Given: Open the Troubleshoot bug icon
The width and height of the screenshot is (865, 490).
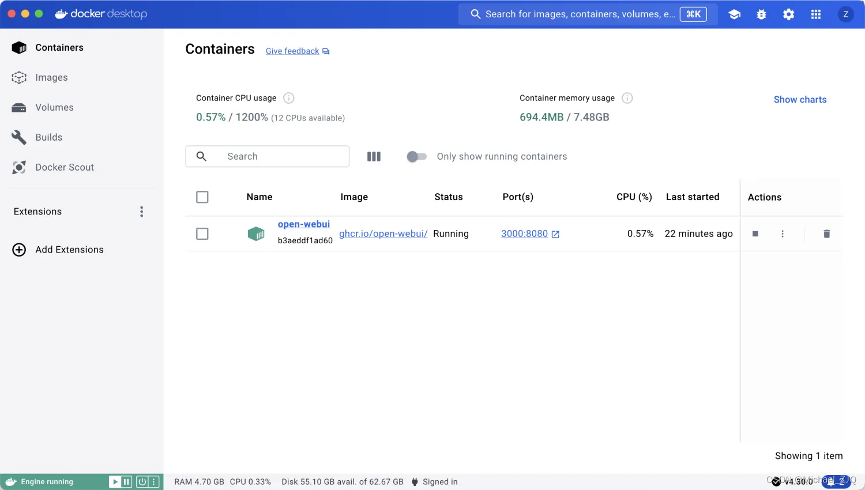Looking at the screenshot, I should (761, 14).
